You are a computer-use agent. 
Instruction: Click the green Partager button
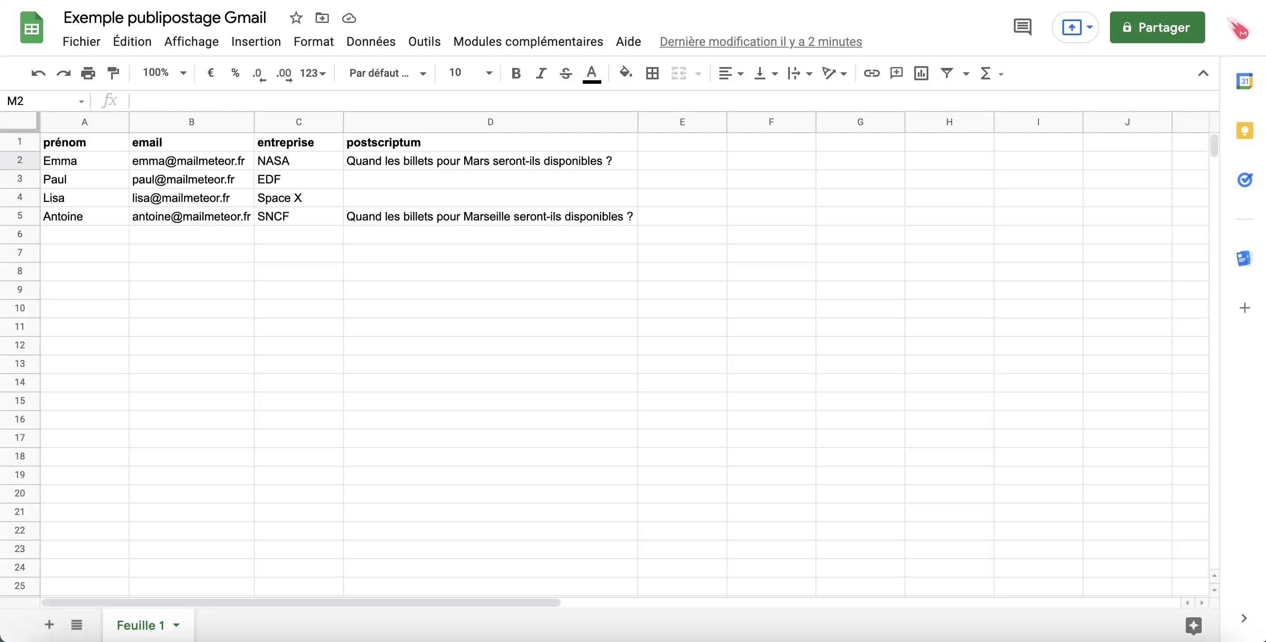pos(1157,27)
